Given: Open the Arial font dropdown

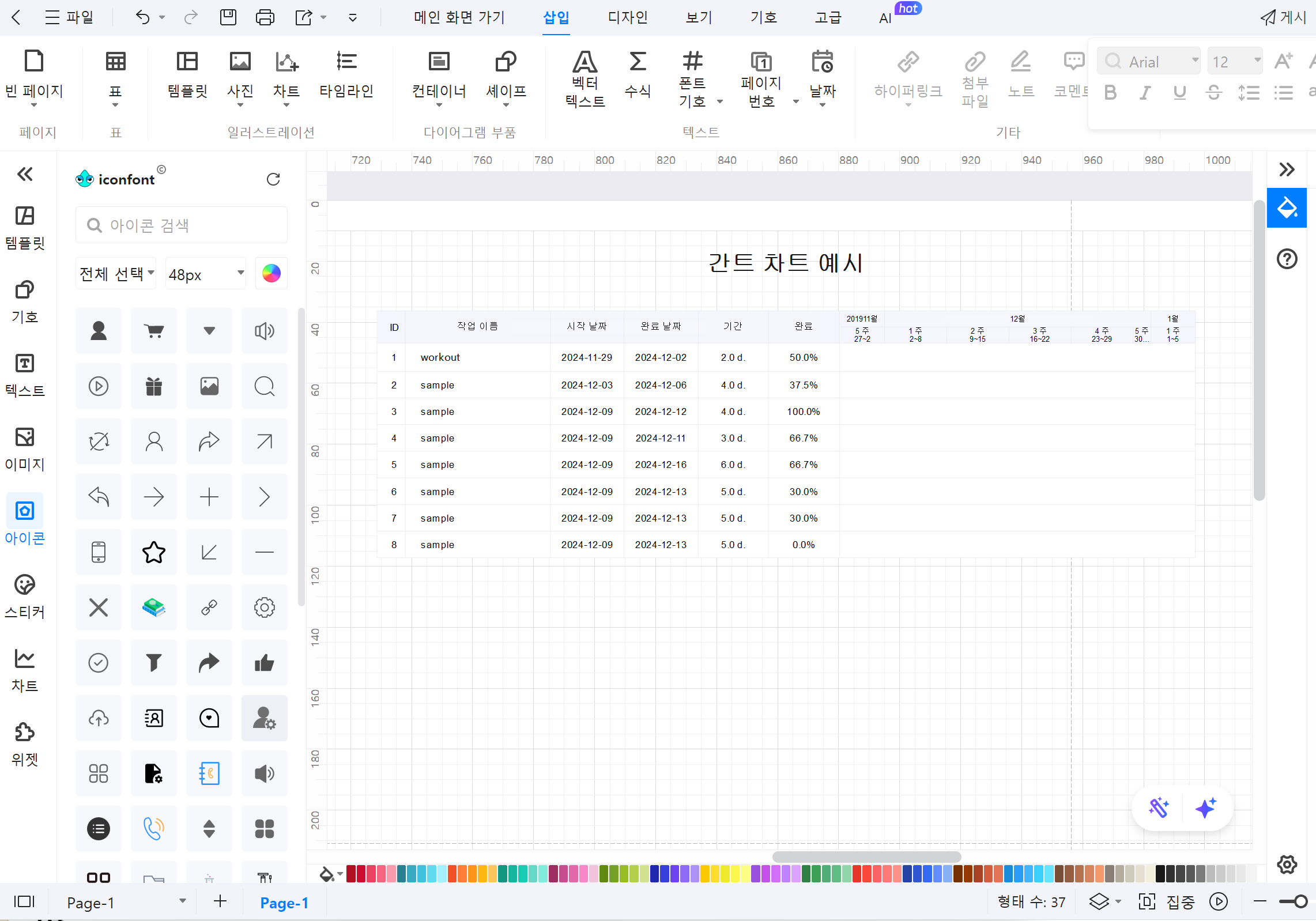Looking at the screenshot, I should pos(1148,61).
